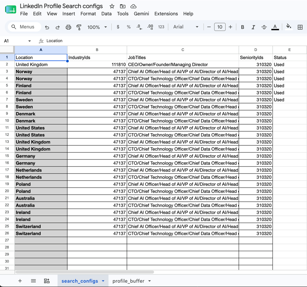This screenshot has height=287, width=307.
Task: Toggle bold formatting
Action: pos(242,27)
